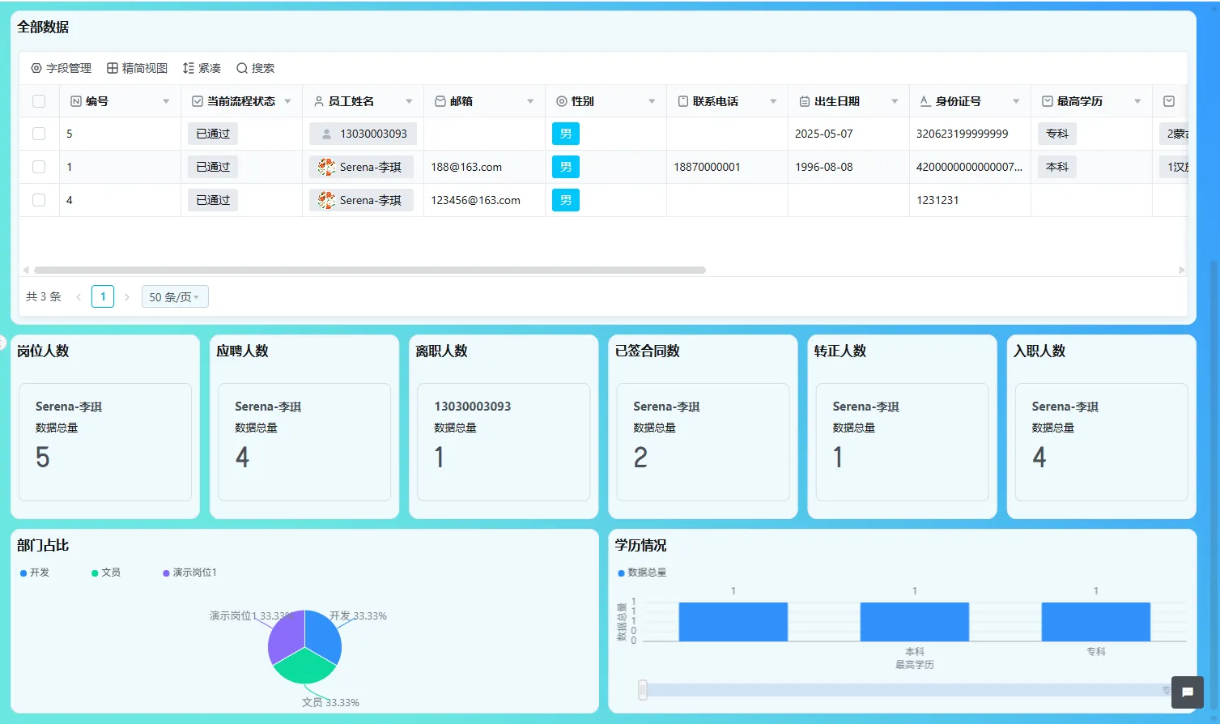The image size is (1220, 724).
Task: Check the checkbox of row 编号 5
Action: click(x=38, y=133)
